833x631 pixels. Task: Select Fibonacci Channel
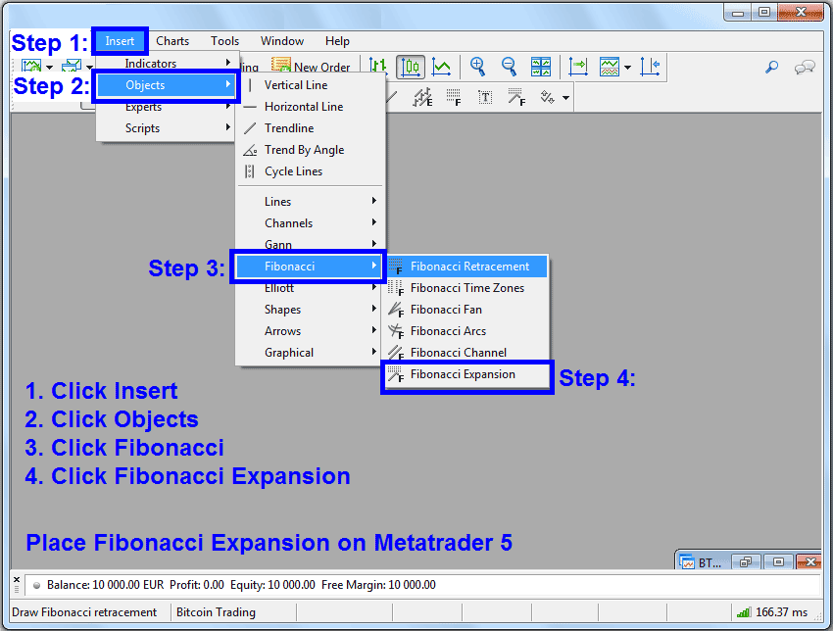point(465,352)
